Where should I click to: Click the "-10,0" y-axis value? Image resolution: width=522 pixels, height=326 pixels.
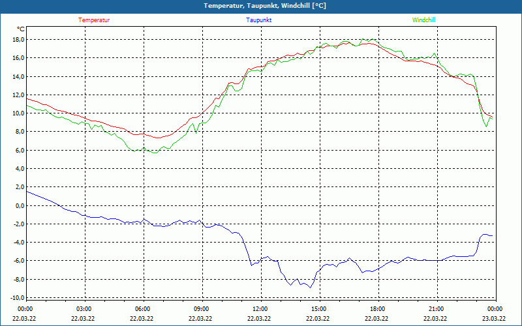(18, 297)
